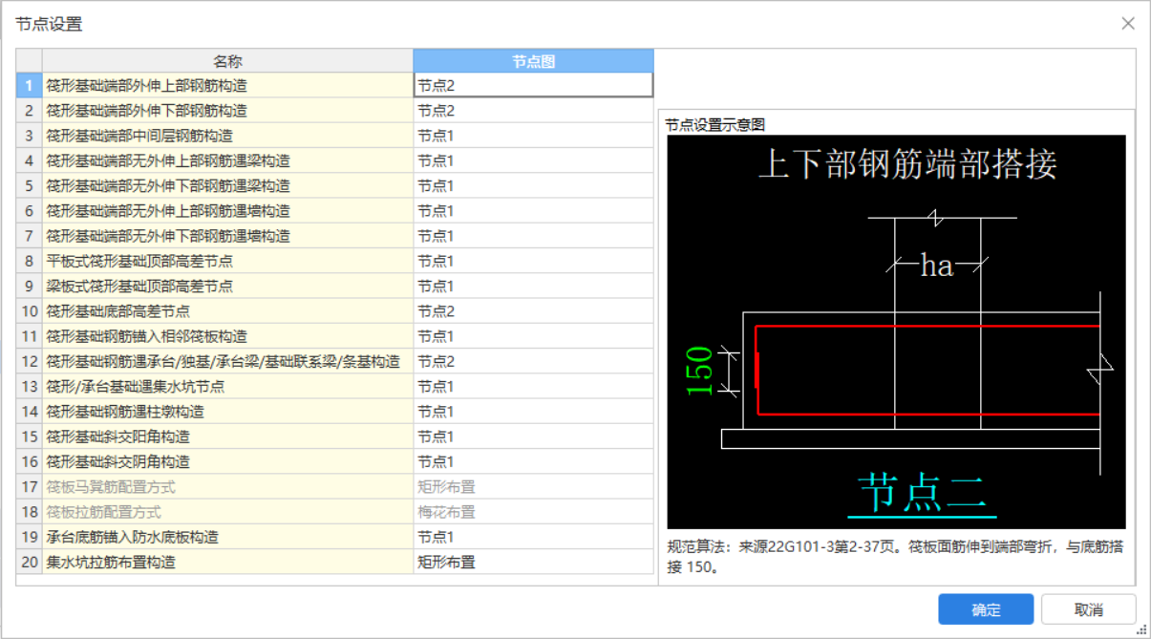The width and height of the screenshot is (1151, 639).
Task: Select the 集水坑拉筋布置构造 row
Action: [x=227, y=562]
